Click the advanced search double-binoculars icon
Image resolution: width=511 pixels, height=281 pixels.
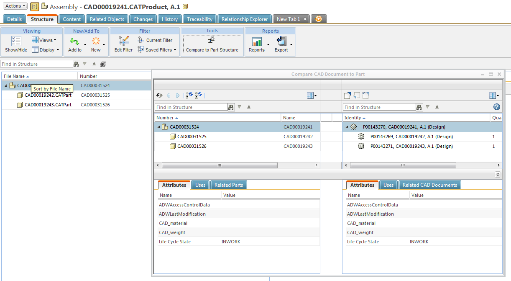pyautogui.click(x=103, y=64)
